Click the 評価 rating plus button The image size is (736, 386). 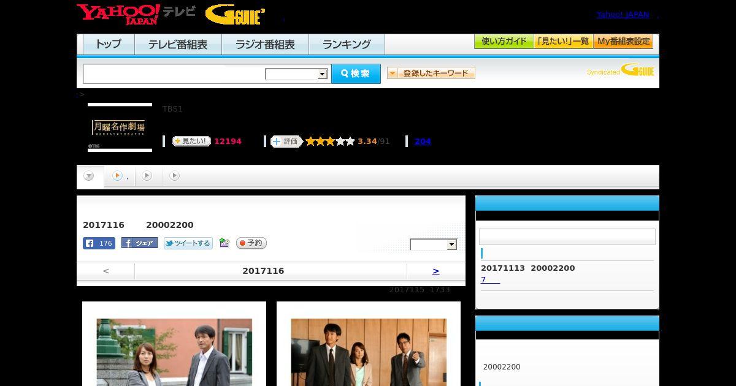(286, 142)
